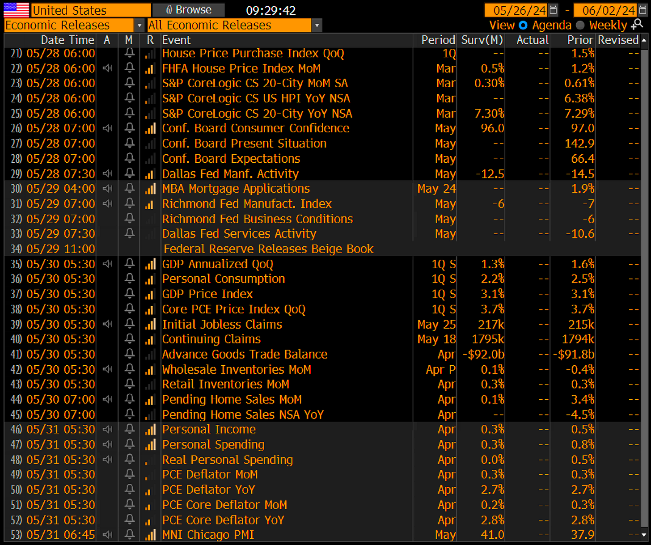
Task: Open the Conf. Board Present Situation event
Action: tap(244, 144)
